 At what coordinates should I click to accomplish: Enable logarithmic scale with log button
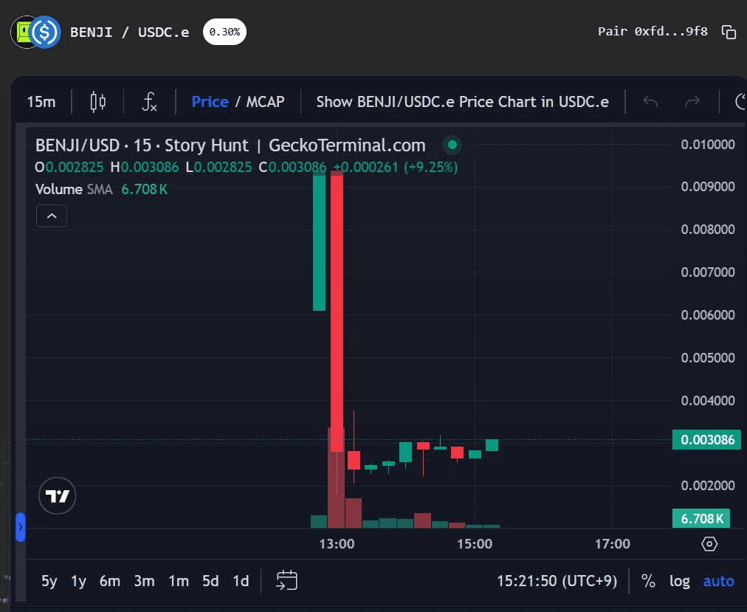[679, 581]
